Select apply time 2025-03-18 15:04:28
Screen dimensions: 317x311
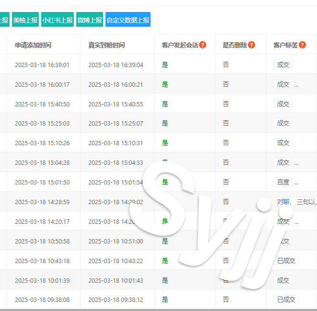click(42, 162)
